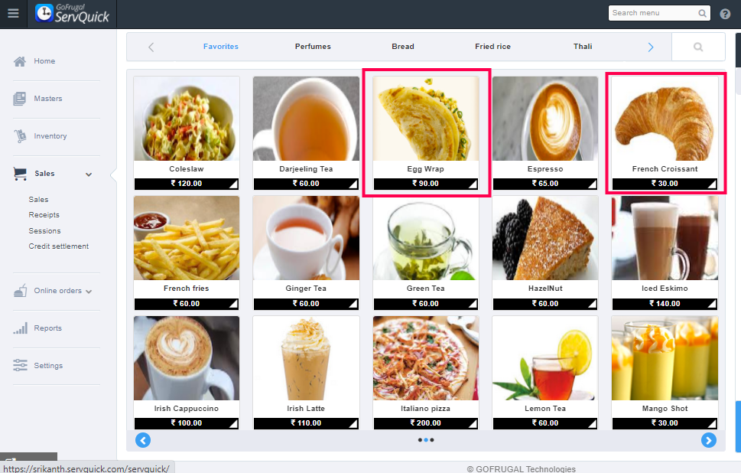741x473 pixels.
Task: Open the hamburger menu icon
Action: (13, 13)
